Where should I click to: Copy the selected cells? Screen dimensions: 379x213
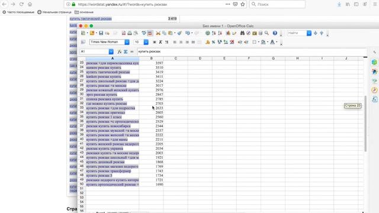coord(164,33)
